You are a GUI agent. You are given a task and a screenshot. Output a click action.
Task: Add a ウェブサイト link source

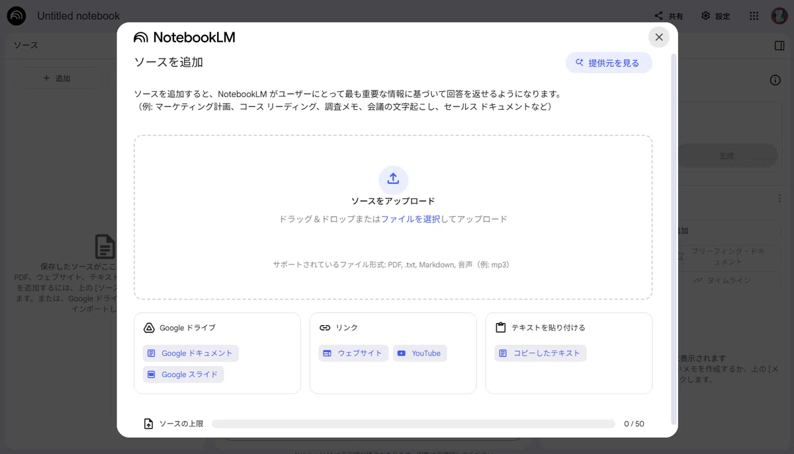coord(353,354)
